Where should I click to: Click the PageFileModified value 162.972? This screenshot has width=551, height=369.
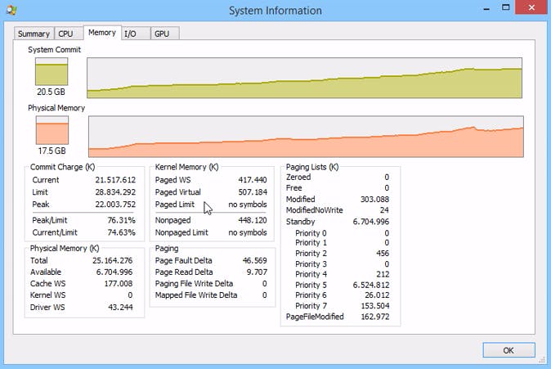375,317
